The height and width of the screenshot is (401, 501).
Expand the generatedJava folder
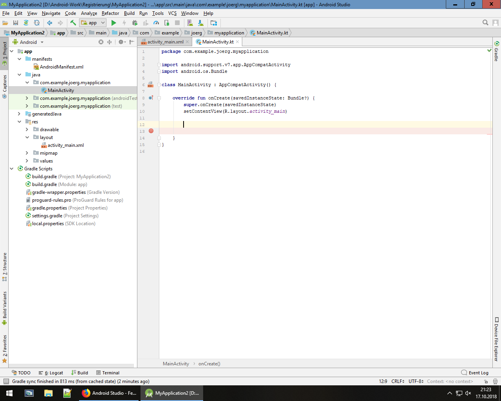click(19, 114)
